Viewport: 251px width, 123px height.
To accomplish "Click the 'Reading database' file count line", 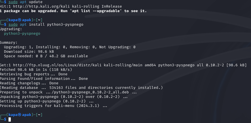I will 81,88.
